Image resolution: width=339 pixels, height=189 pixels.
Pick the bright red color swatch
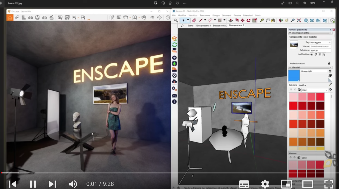point(293,106)
